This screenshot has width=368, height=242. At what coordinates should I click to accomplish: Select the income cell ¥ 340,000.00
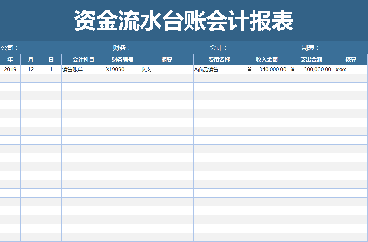[x=267, y=69]
